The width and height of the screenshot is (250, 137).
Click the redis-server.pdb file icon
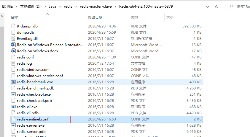tap(13, 131)
